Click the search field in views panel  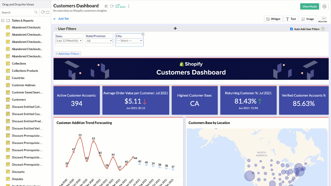(17, 12)
